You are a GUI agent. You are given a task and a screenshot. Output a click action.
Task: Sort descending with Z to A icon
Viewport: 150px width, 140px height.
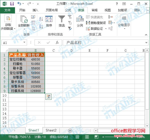coord(41,26)
